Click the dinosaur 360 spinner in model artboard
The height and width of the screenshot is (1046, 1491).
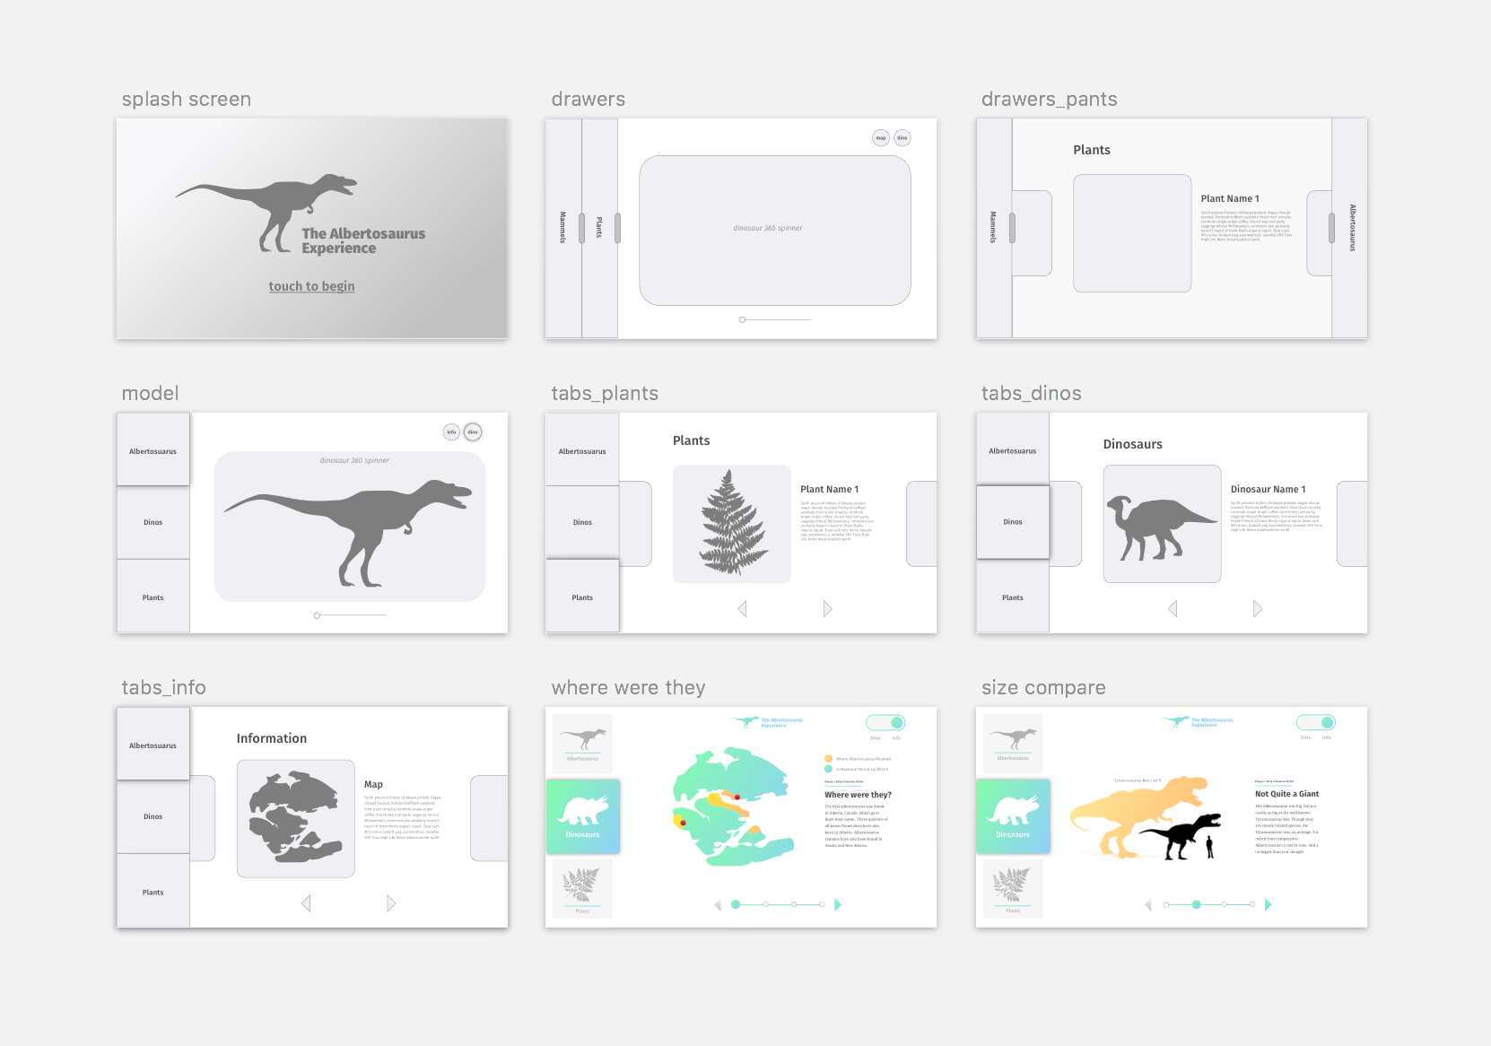pos(350,527)
